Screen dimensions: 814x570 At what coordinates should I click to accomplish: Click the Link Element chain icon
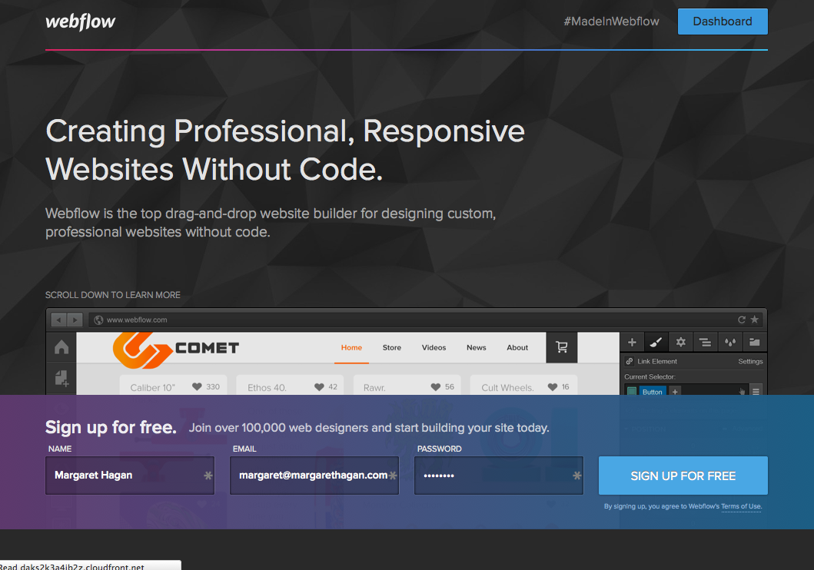click(630, 361)
